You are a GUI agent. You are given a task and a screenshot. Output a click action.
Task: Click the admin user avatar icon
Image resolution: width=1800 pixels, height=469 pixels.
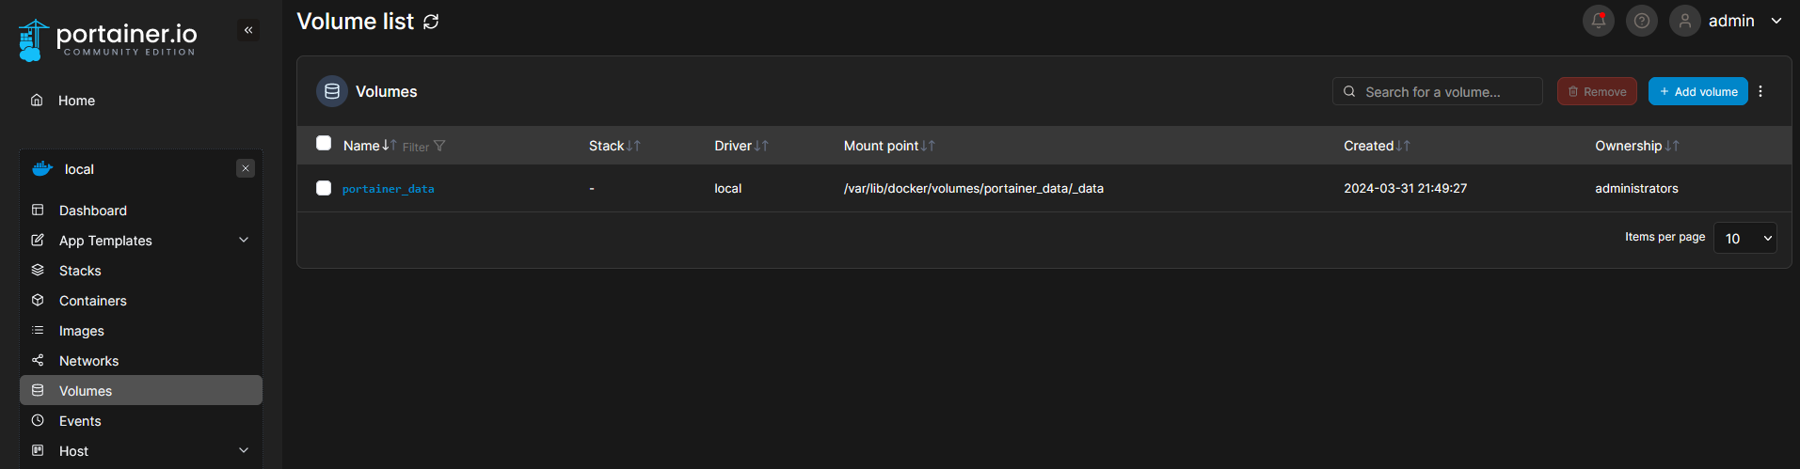[x=1685, y=21]
